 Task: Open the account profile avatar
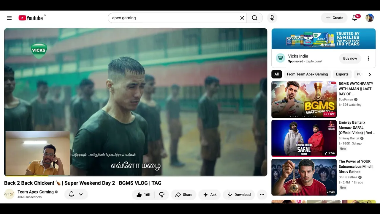pos(370,18)
